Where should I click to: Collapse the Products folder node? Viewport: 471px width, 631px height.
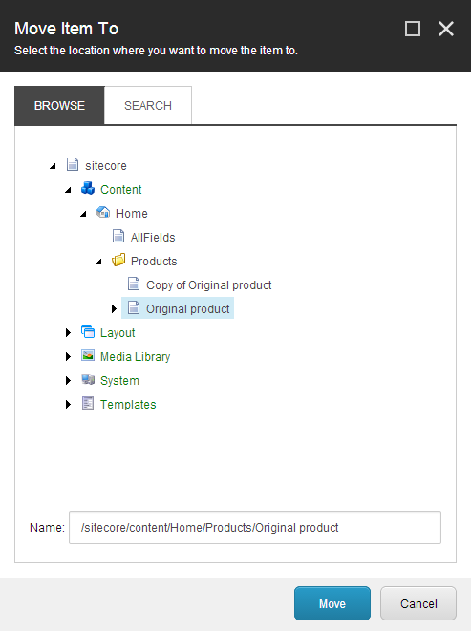click(98, 262)
